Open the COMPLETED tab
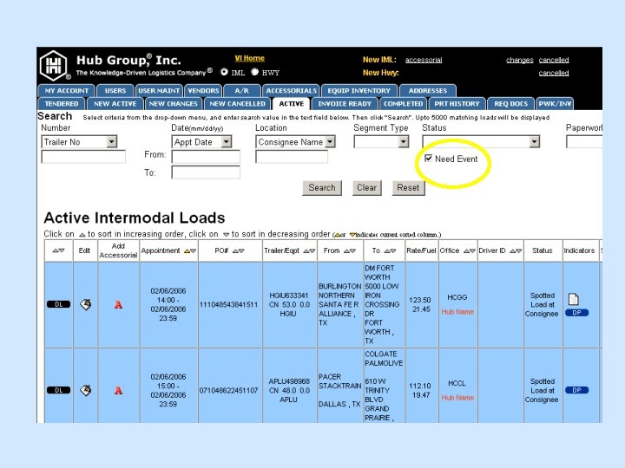This screenshot has height=468, width=625. click(403, 104)
